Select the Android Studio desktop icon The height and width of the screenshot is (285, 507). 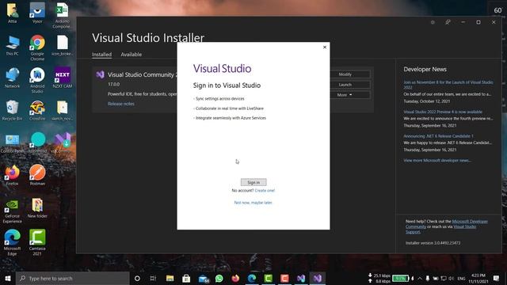pyautogui.click(x=37, y=80)
